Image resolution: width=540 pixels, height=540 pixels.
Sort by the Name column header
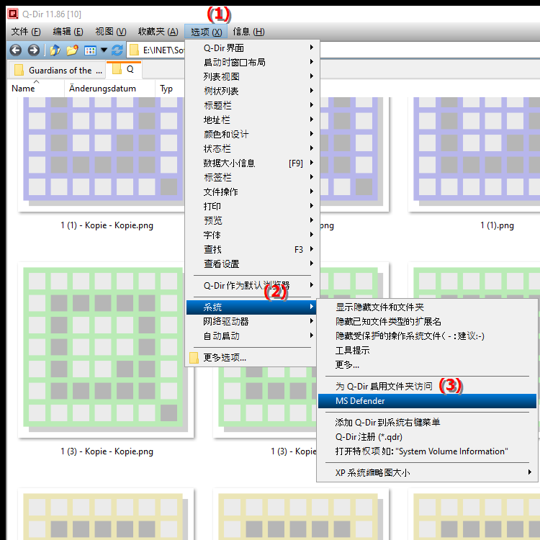coord(23,89)
